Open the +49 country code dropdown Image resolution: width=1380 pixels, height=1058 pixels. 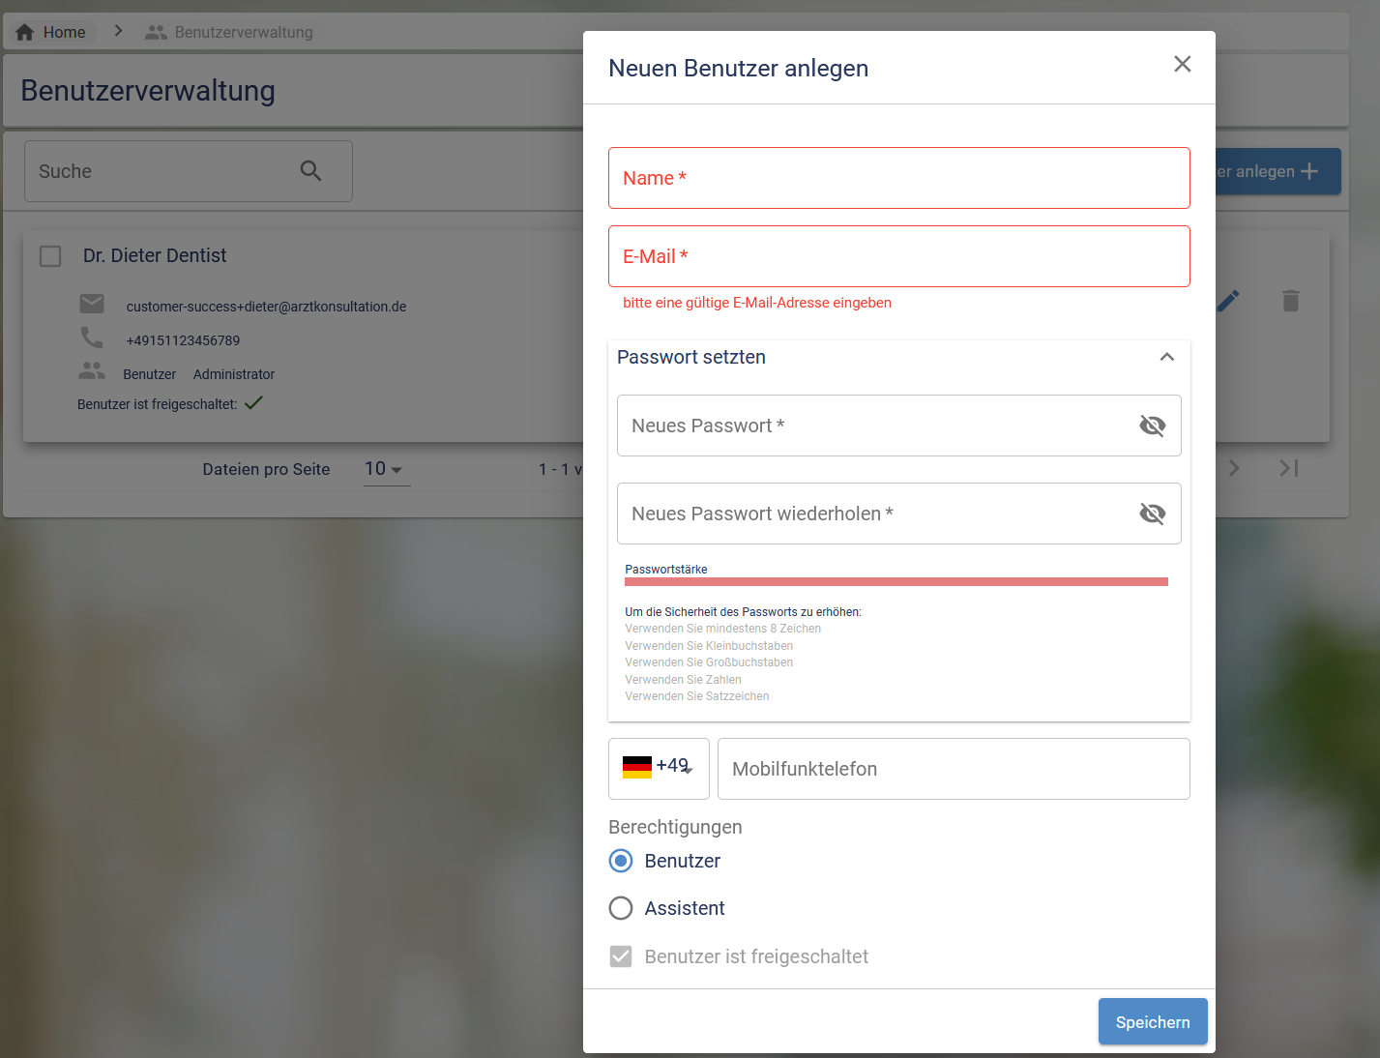pos(659,769)
